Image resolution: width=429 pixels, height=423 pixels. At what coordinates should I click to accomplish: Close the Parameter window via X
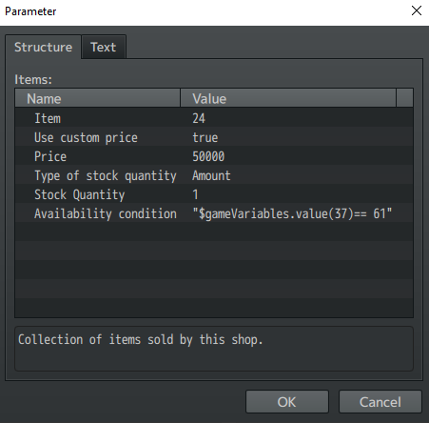(x=417, y=10)
